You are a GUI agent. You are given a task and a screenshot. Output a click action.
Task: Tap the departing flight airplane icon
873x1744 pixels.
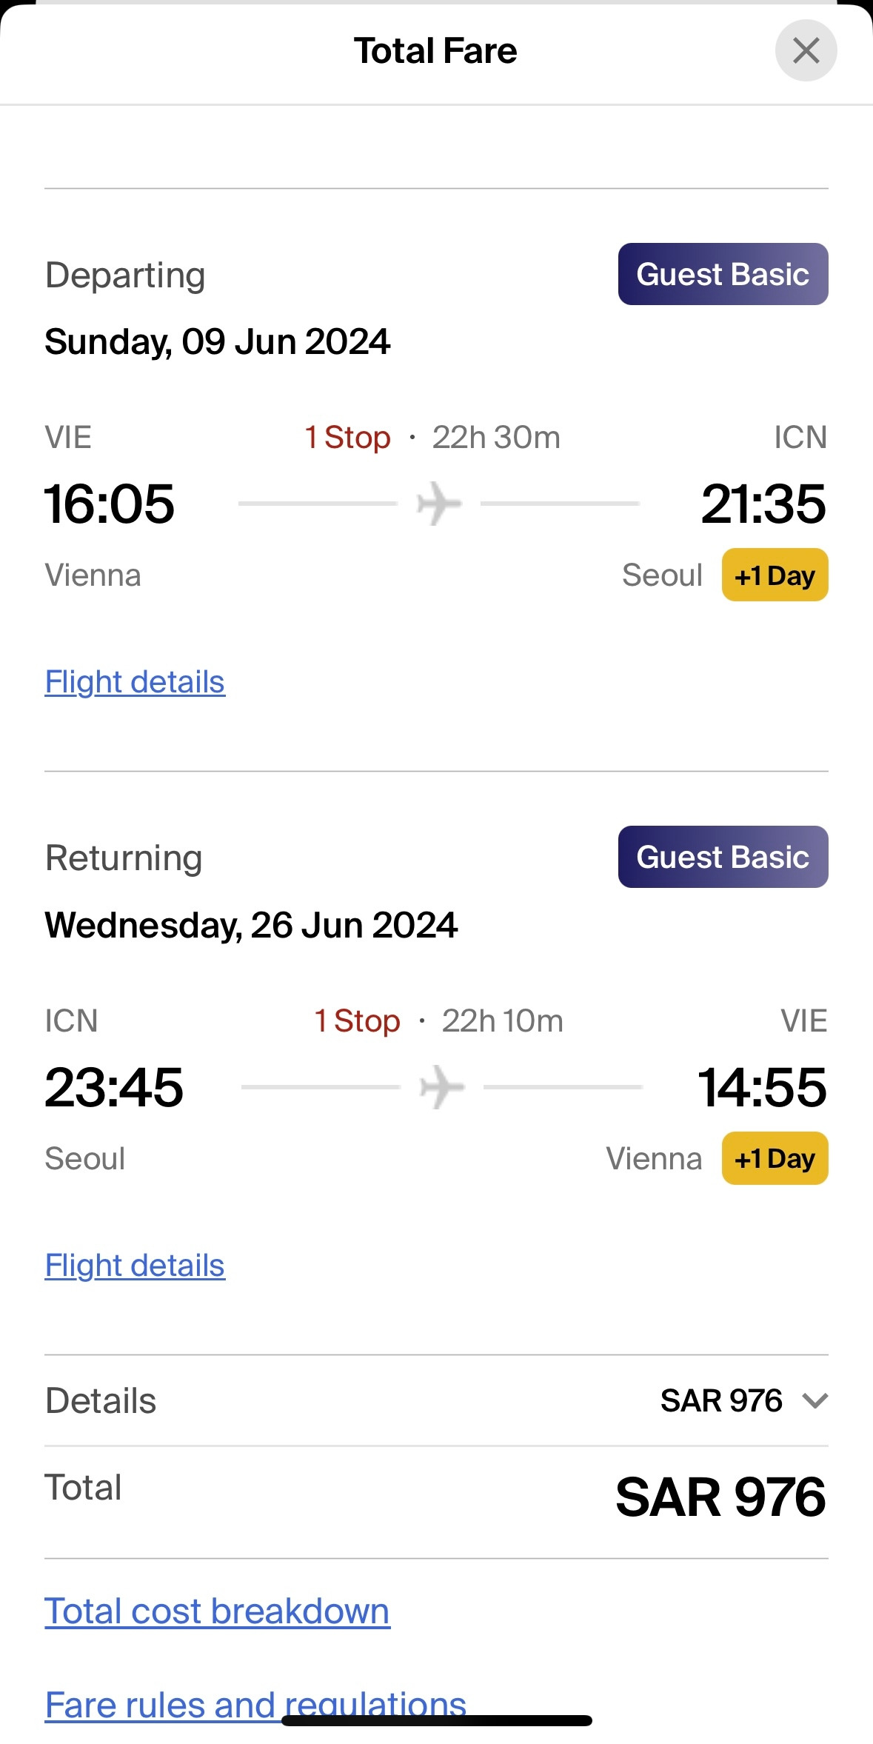439,503
